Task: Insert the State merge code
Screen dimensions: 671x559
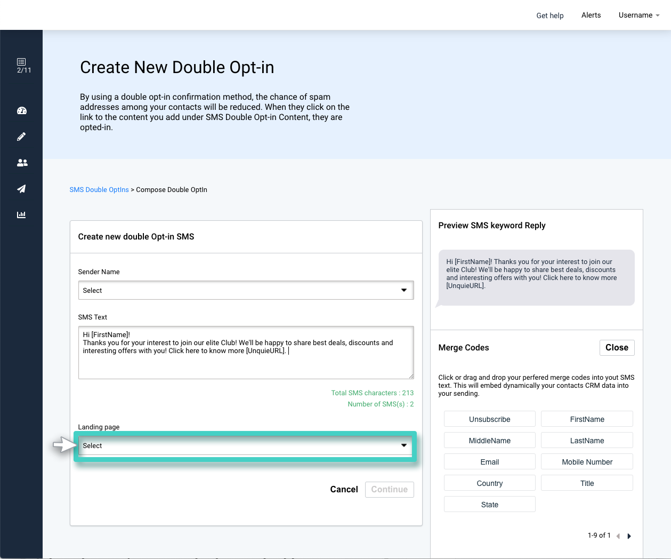Action: click(490, 505)
